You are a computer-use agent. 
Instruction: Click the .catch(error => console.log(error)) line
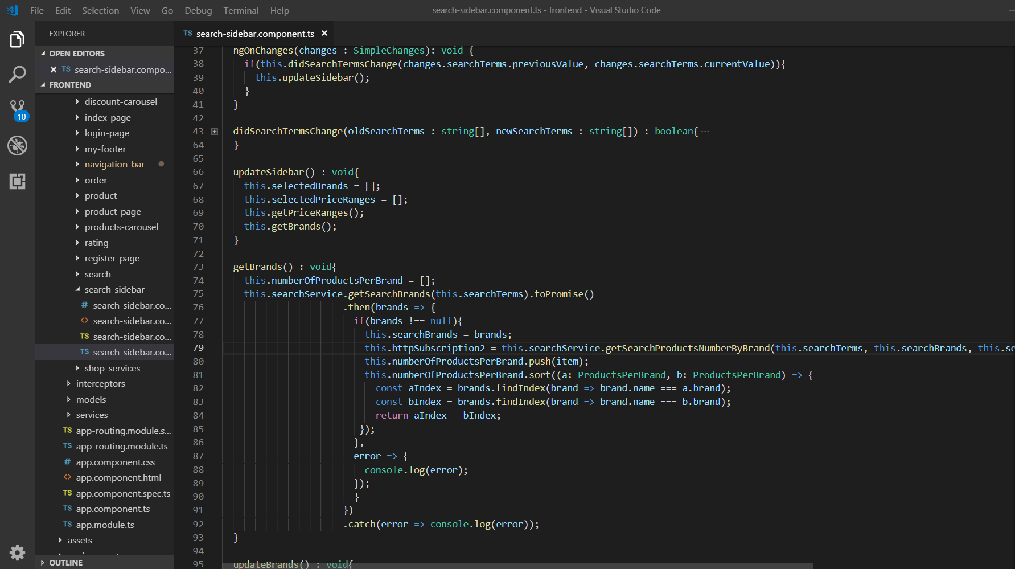pyautogui.click(x=441, y=524)
